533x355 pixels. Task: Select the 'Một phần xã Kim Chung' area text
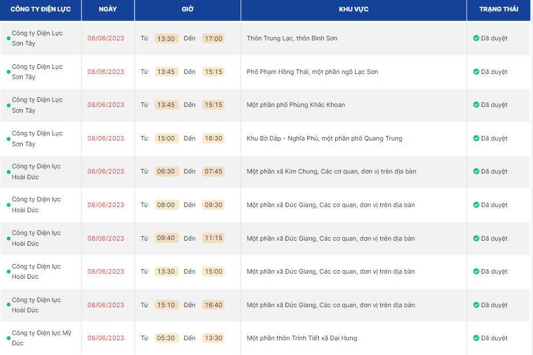(x=282, y=171)
